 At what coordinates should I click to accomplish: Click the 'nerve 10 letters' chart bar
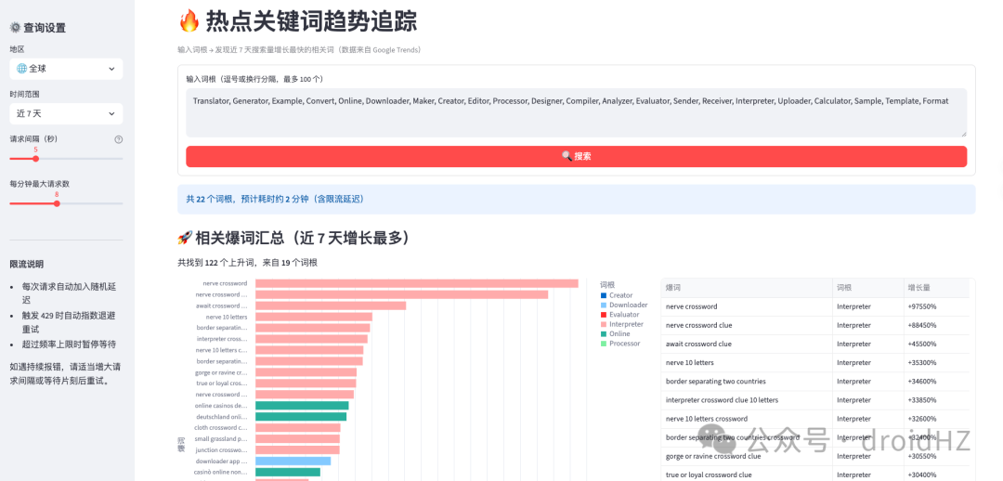tap(314, 317)
